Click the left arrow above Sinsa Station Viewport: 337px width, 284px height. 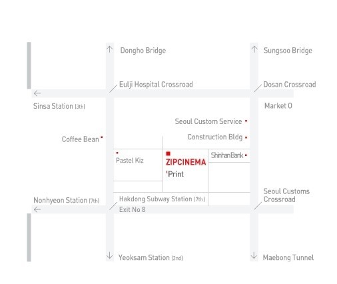(37, 93)
